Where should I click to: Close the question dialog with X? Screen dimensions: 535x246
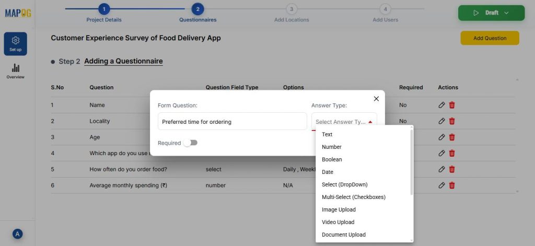click(x=376, y=99)
